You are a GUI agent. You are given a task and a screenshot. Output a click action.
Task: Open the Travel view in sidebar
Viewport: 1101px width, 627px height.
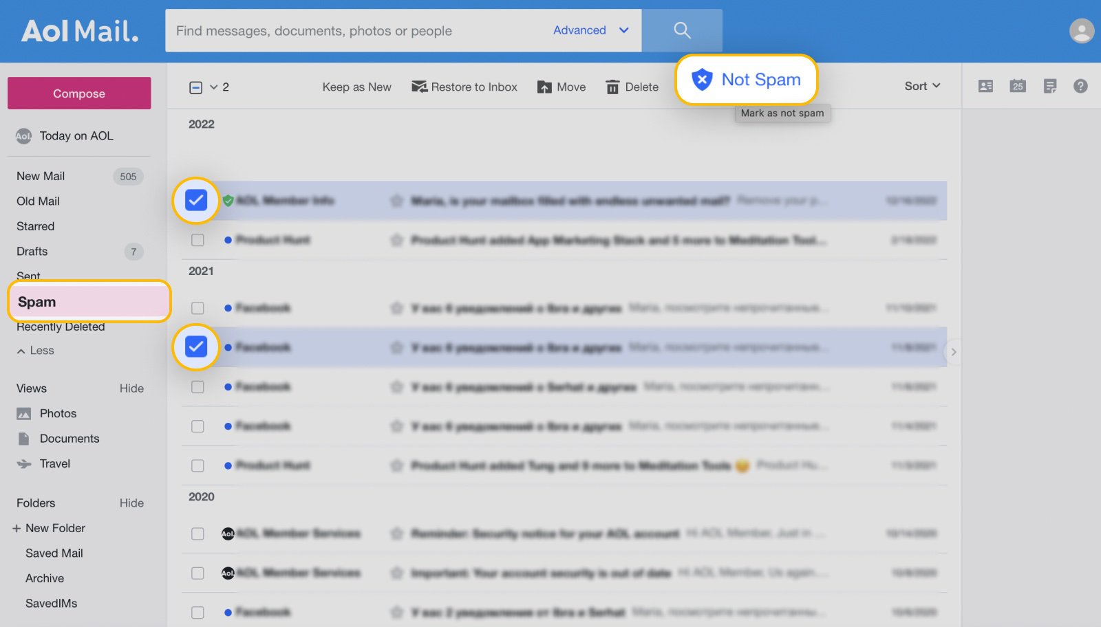(54, 463)
